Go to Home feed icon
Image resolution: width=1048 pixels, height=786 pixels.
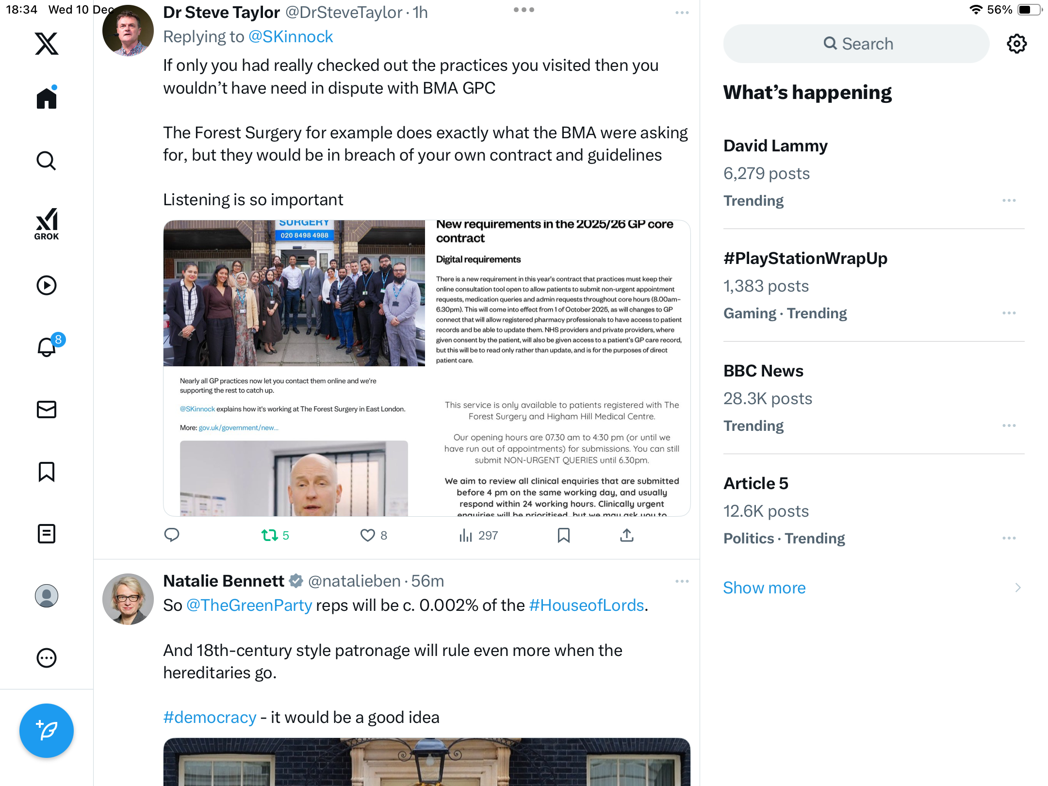pyautogui.click(x=47, y=97)
